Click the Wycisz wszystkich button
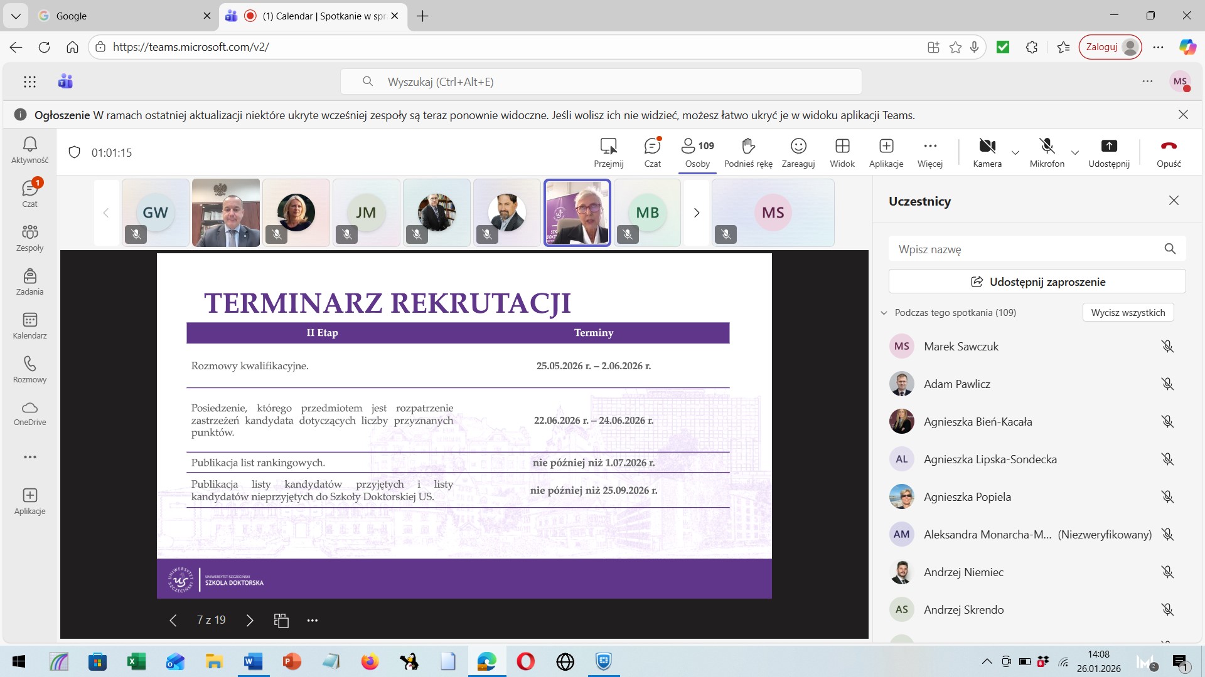Screen dimensions: 1205x677 click(x=1128, y=313)
